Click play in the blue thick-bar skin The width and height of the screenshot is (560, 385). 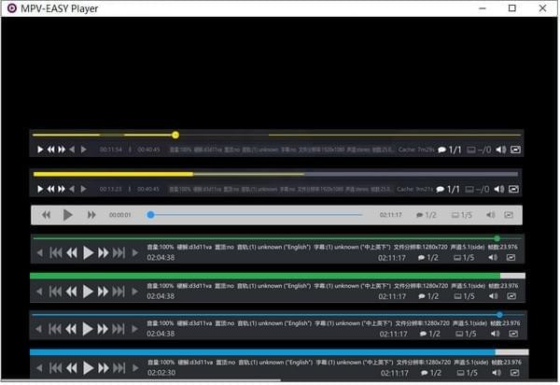tap(89, 368)
